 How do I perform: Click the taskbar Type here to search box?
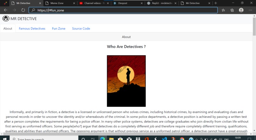(44, 138)
